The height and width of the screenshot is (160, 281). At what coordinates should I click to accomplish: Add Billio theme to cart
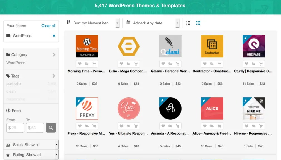point(136,64)
